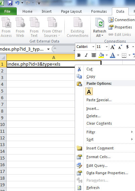Toggle Bold in the mini toolbar

tap(79, 55)
